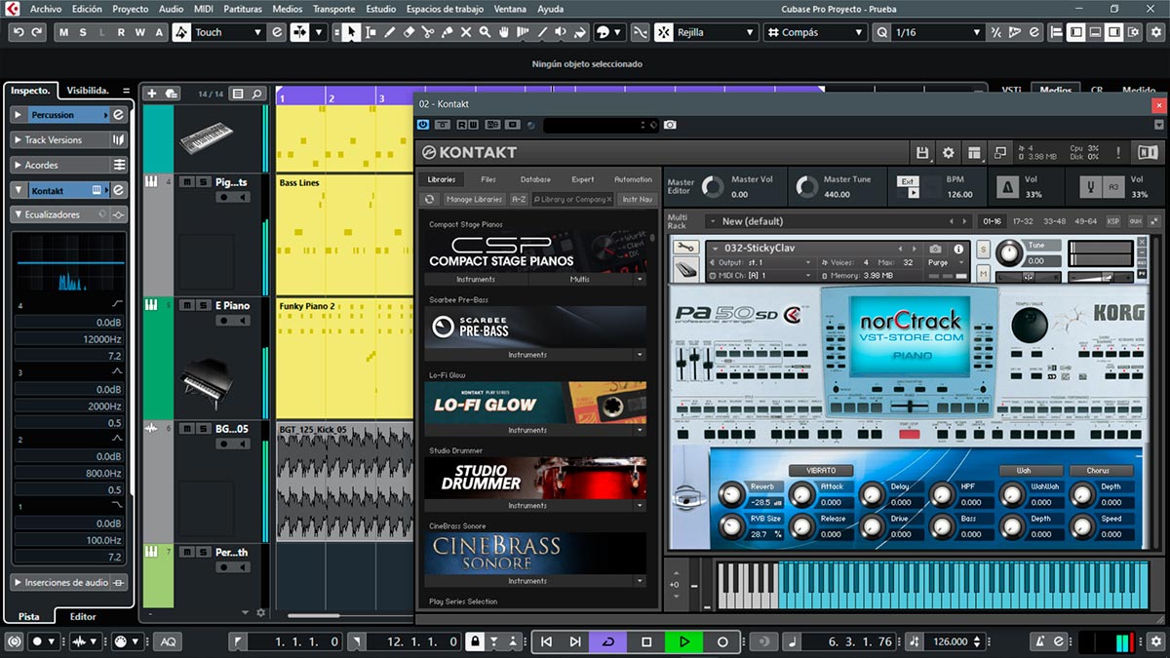Screen dimensions: 1170x658
Task: Pick the Draw pencil tool
Action: pos(390,32)
